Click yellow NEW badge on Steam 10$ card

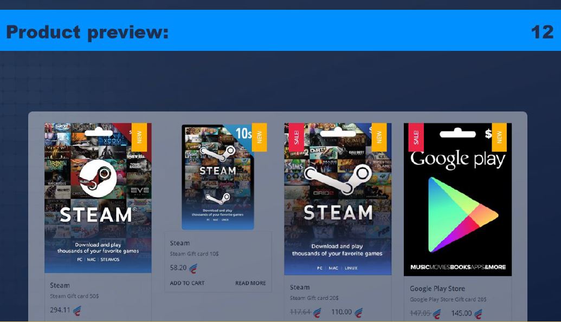pyautogui.click(x=260, y=137)
